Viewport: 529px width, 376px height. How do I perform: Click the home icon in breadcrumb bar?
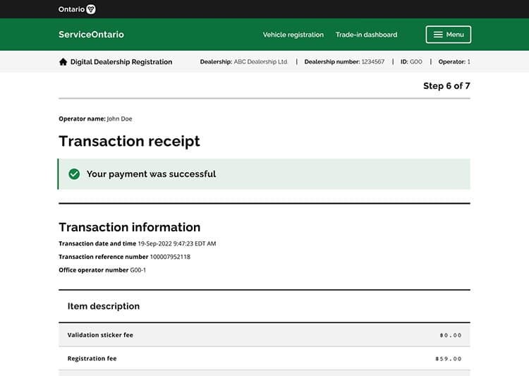(x=63, y=62)
